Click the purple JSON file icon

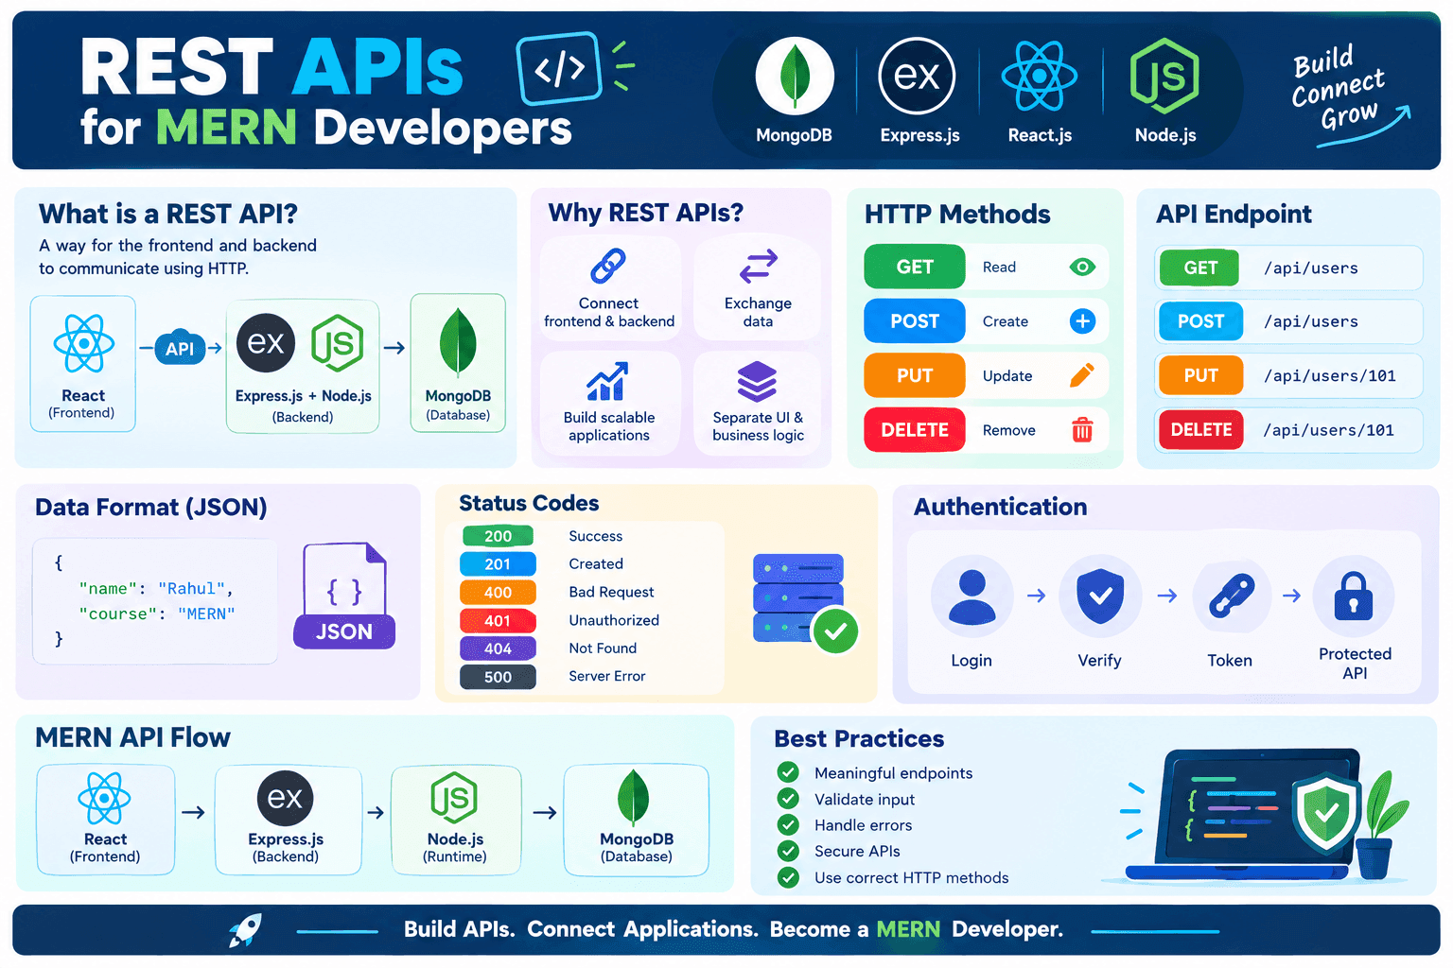point(344,596)
